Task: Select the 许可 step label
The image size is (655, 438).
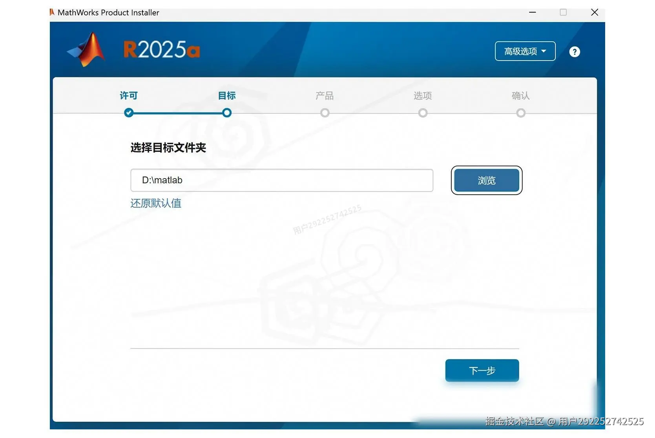Action: tap(128, 95)
